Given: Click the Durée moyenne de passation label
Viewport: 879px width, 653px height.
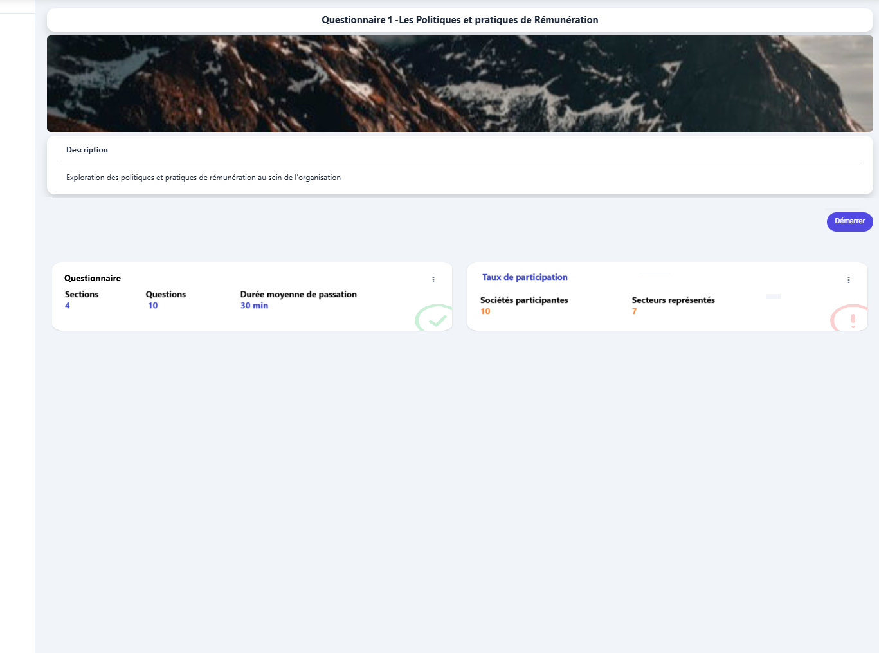Looking at the screenshot, I should (298, 295).
